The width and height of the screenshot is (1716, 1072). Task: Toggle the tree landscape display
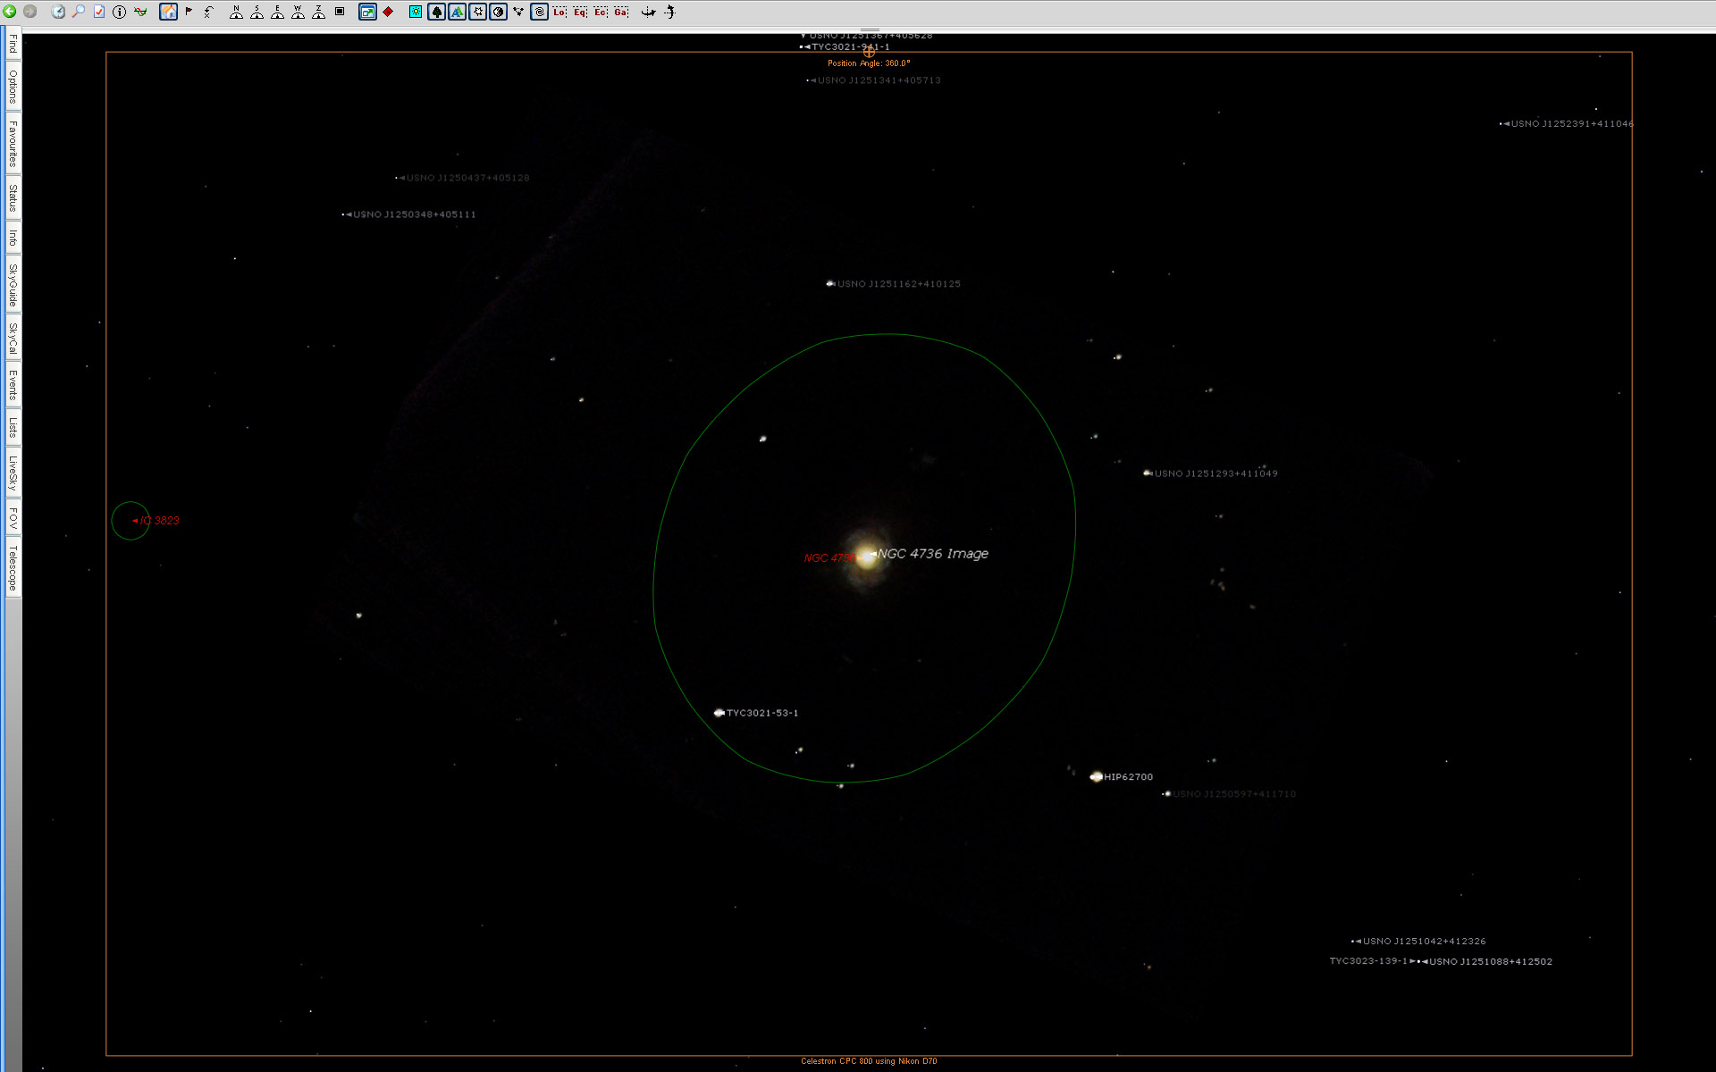pyautogui.click(x=436, y=12)
